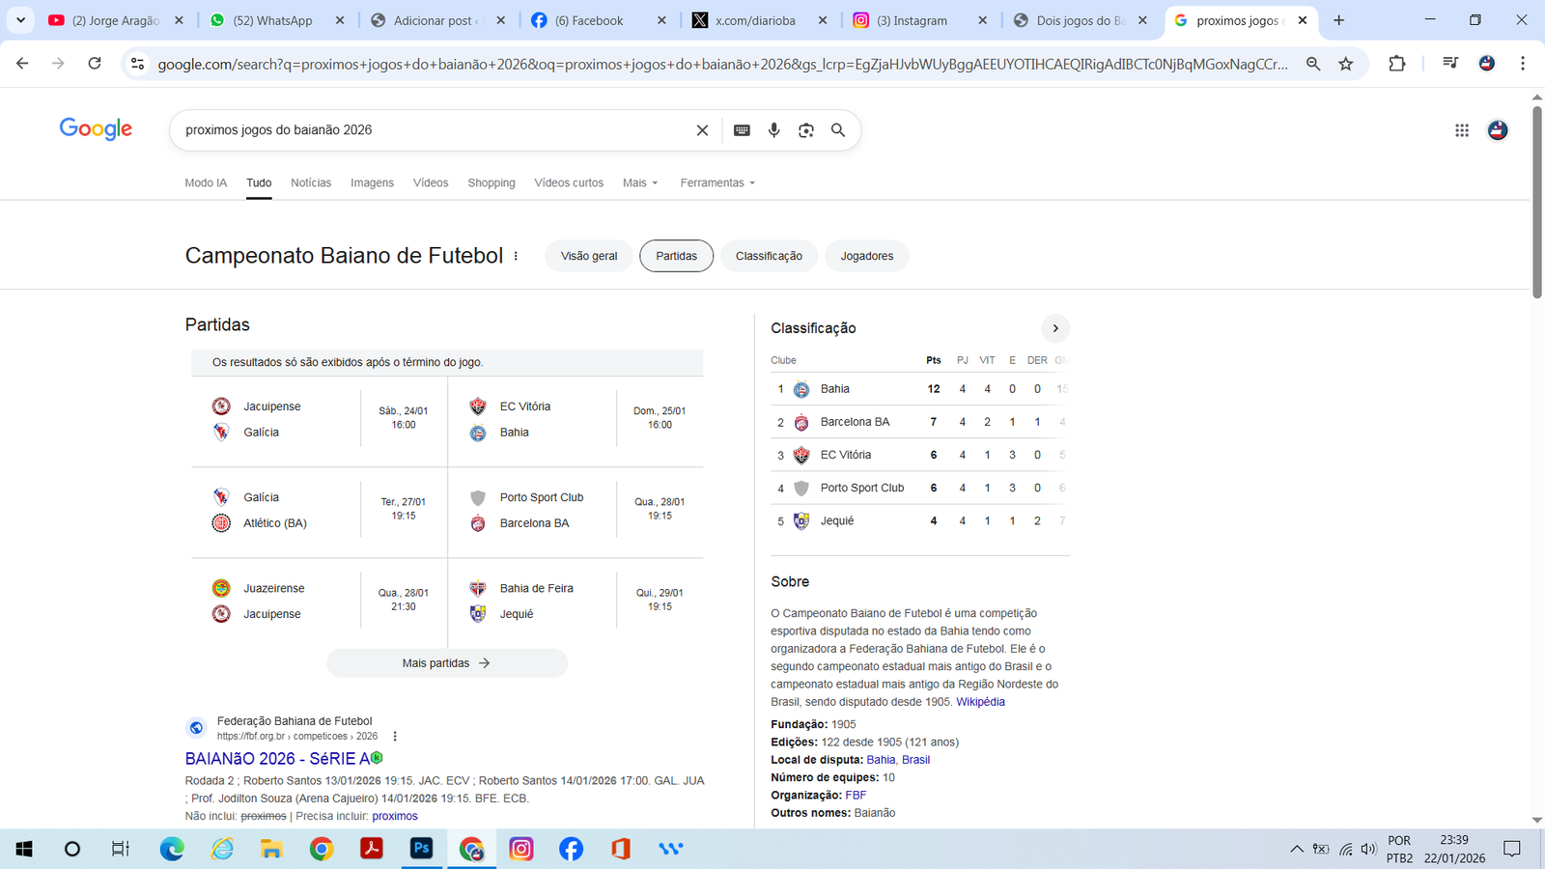Image resolution: width=1545 pixels, height=869 pixels.
Task: Expand the Mais search filter dropdown
Action: coord(639,182)
